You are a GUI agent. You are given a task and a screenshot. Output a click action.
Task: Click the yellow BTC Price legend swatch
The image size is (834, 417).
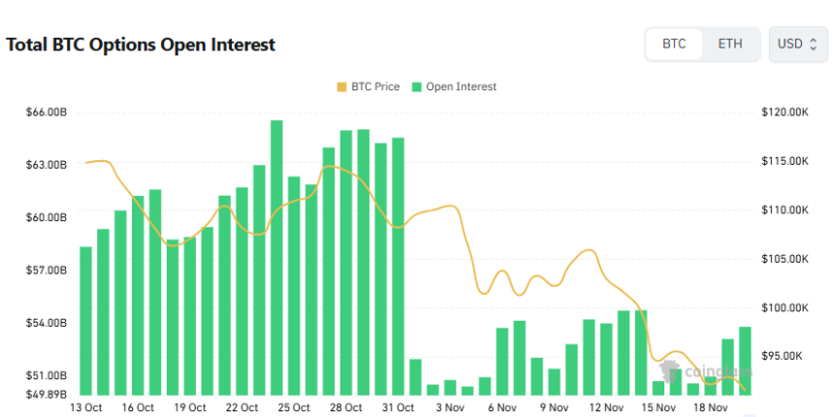pyautogui.click(x=341, y=87)
